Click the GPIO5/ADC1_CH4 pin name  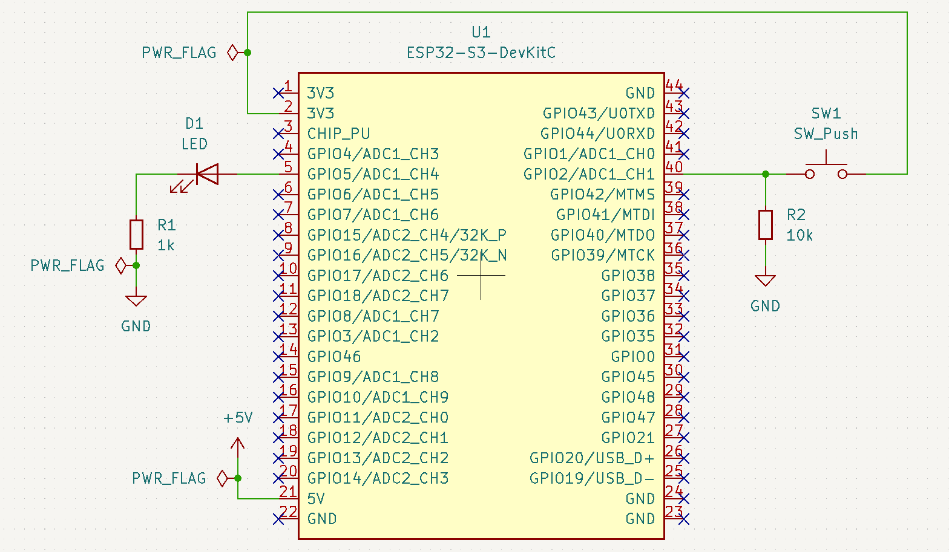coord(373,174)
